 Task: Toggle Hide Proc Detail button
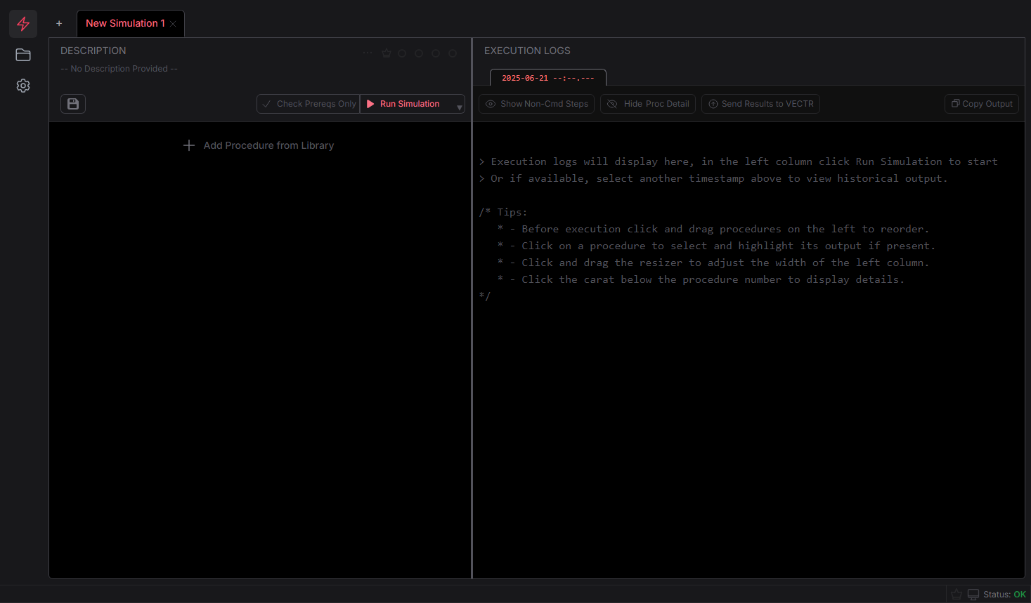coord(648,104)
